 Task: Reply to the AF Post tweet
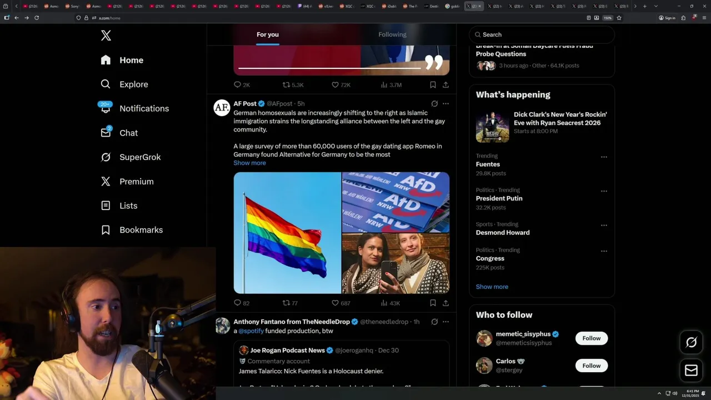pyautogui.click(x=242, y=303)
